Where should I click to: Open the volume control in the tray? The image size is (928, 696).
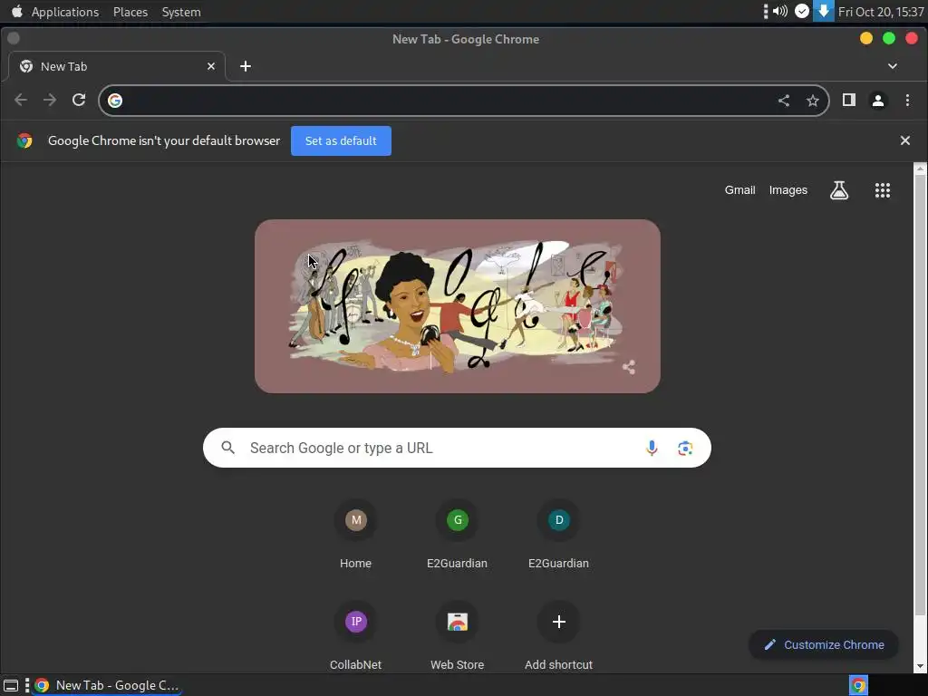pos(780,11)
